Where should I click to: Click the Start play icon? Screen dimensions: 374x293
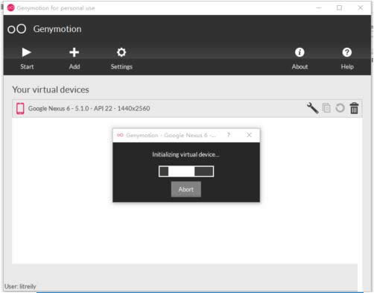click(26, 52)
